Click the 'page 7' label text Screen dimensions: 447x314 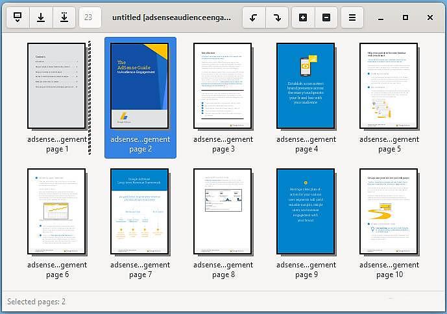[141, 275]
